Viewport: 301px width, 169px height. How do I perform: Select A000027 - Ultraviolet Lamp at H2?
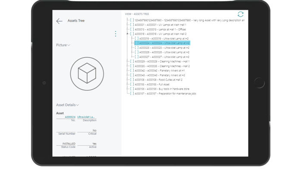[x=164, y=57]
